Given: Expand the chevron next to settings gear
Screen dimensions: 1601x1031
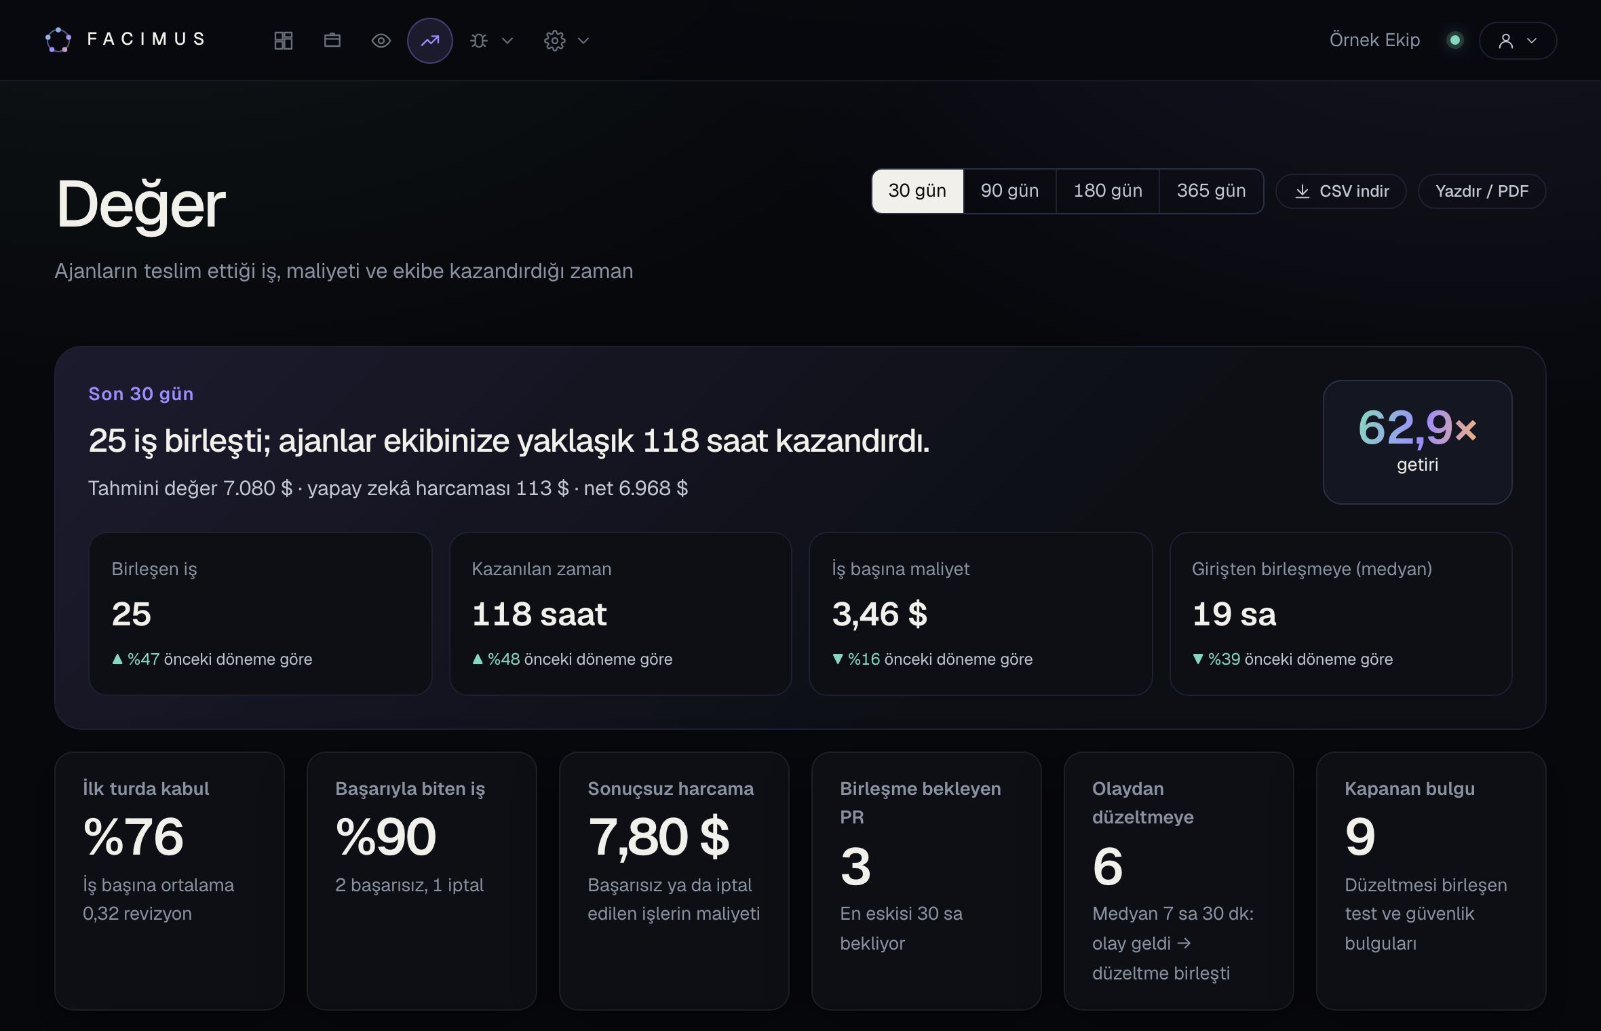Looking at the screenshot, I should [583, 41].
